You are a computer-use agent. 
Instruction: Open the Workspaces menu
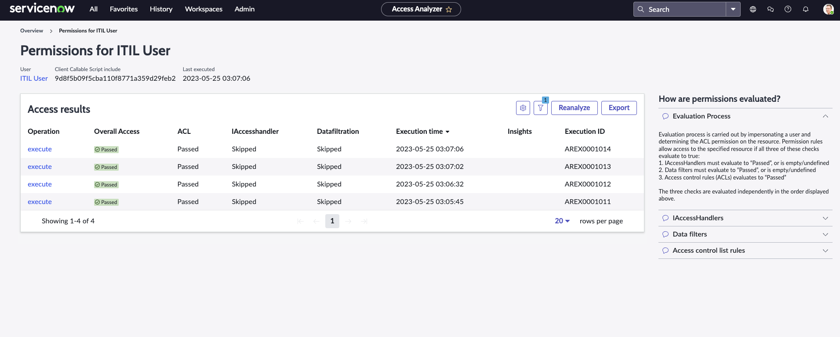pos(204,9)
